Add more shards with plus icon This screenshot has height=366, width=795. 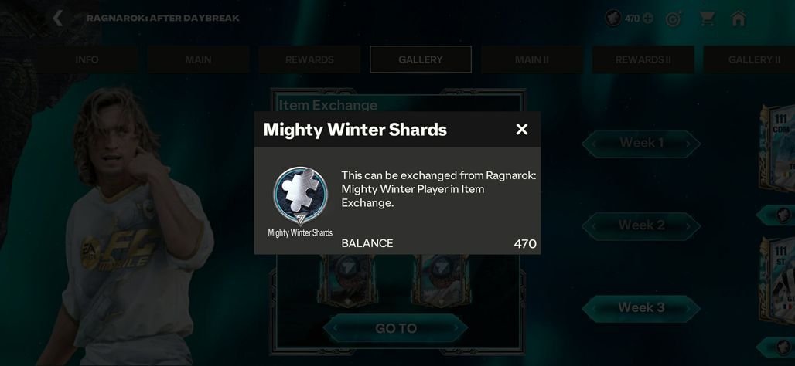pyautogui.click(x=648, y=19)
